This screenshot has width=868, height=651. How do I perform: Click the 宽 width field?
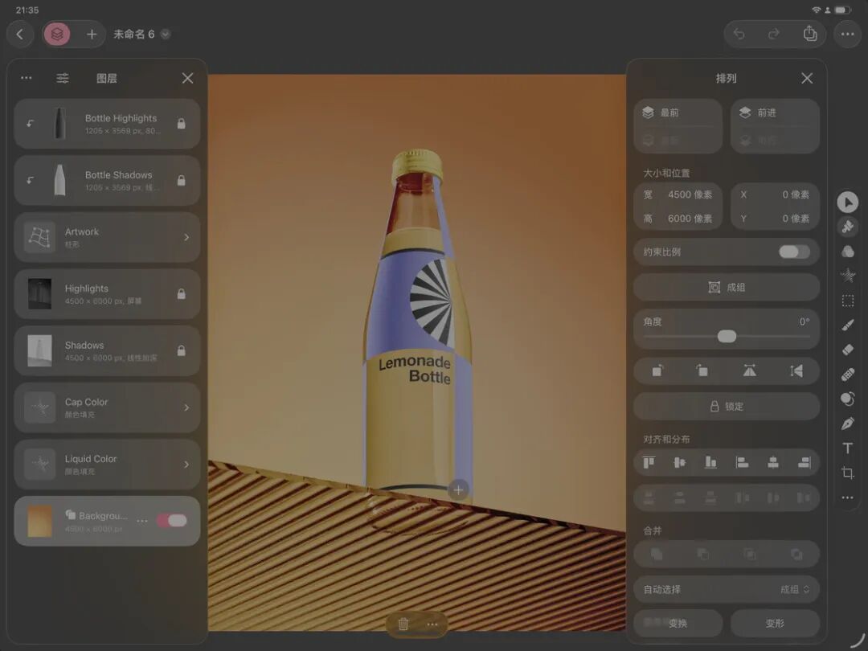tap(678, 194)
